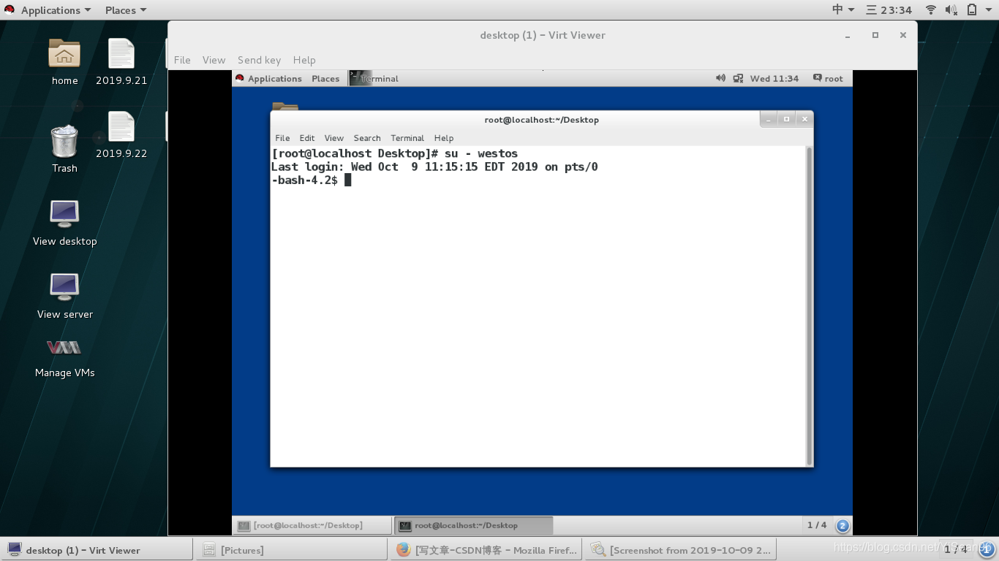Click the guest workspace switcher icon

tap(842, 525)
